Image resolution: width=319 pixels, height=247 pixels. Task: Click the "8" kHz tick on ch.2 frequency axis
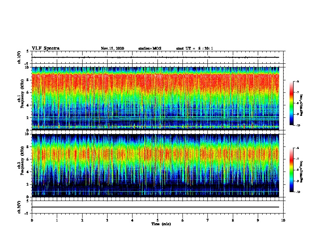click(28, 147)
